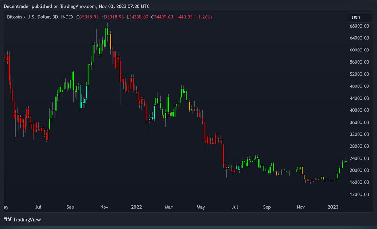
Task: Click the 36000.00 price axis label
Action: point(359,122)
